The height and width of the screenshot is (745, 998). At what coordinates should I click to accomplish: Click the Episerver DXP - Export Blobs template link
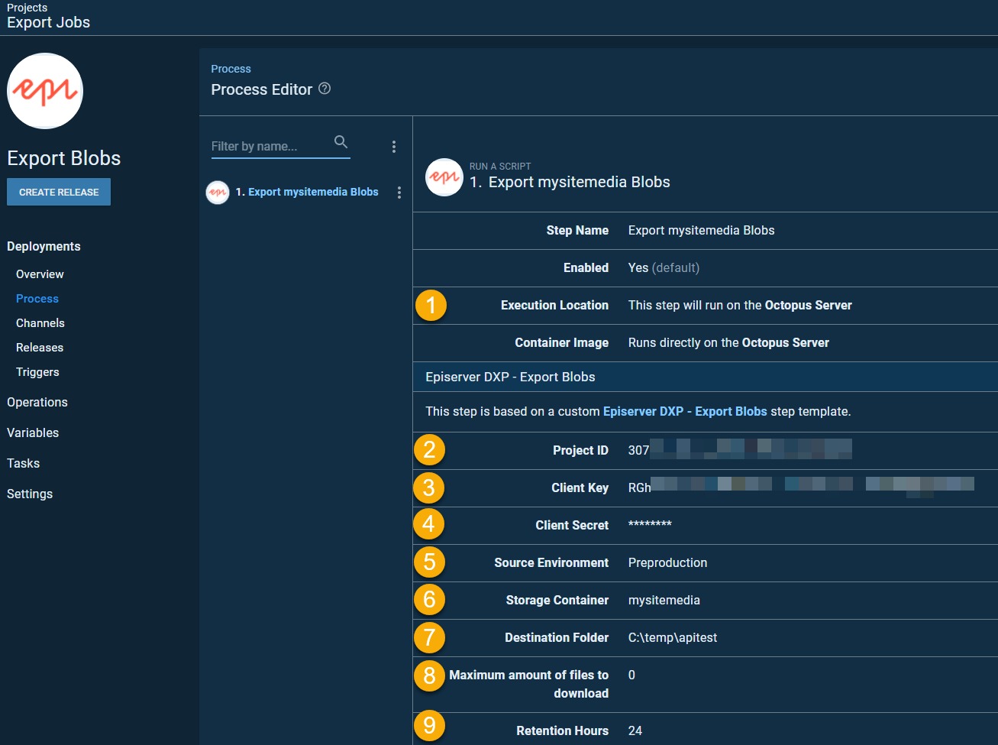tap(684, 411)
